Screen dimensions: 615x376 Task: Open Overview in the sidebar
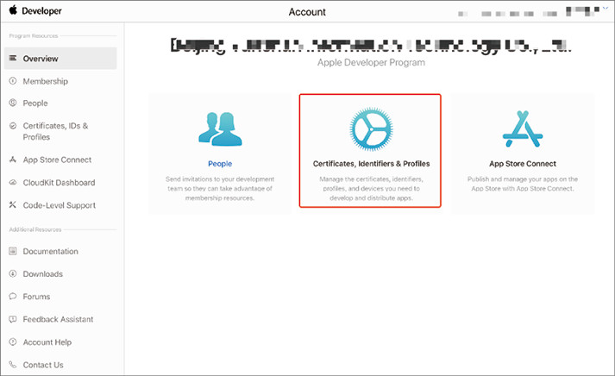click(41, 59)
